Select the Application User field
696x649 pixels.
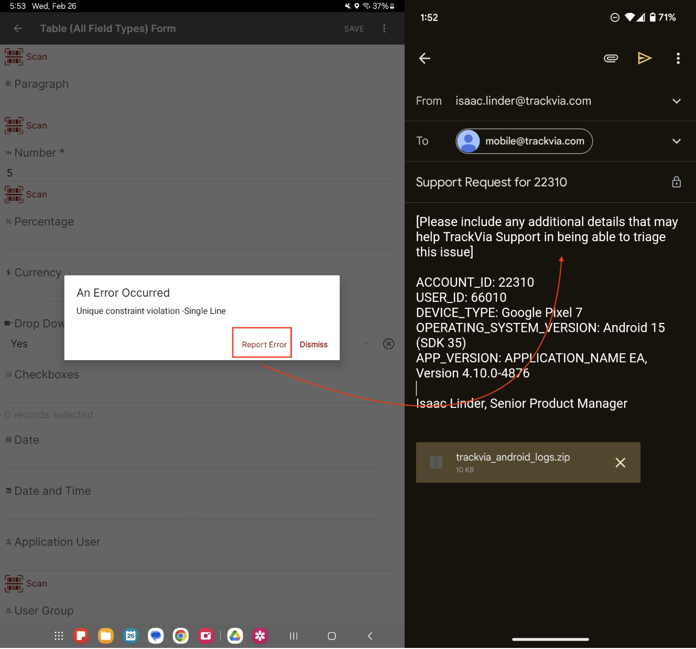tap(202, 553)
